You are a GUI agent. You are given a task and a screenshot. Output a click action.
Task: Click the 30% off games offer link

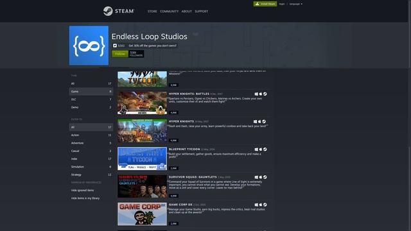(x=153, y=46)
